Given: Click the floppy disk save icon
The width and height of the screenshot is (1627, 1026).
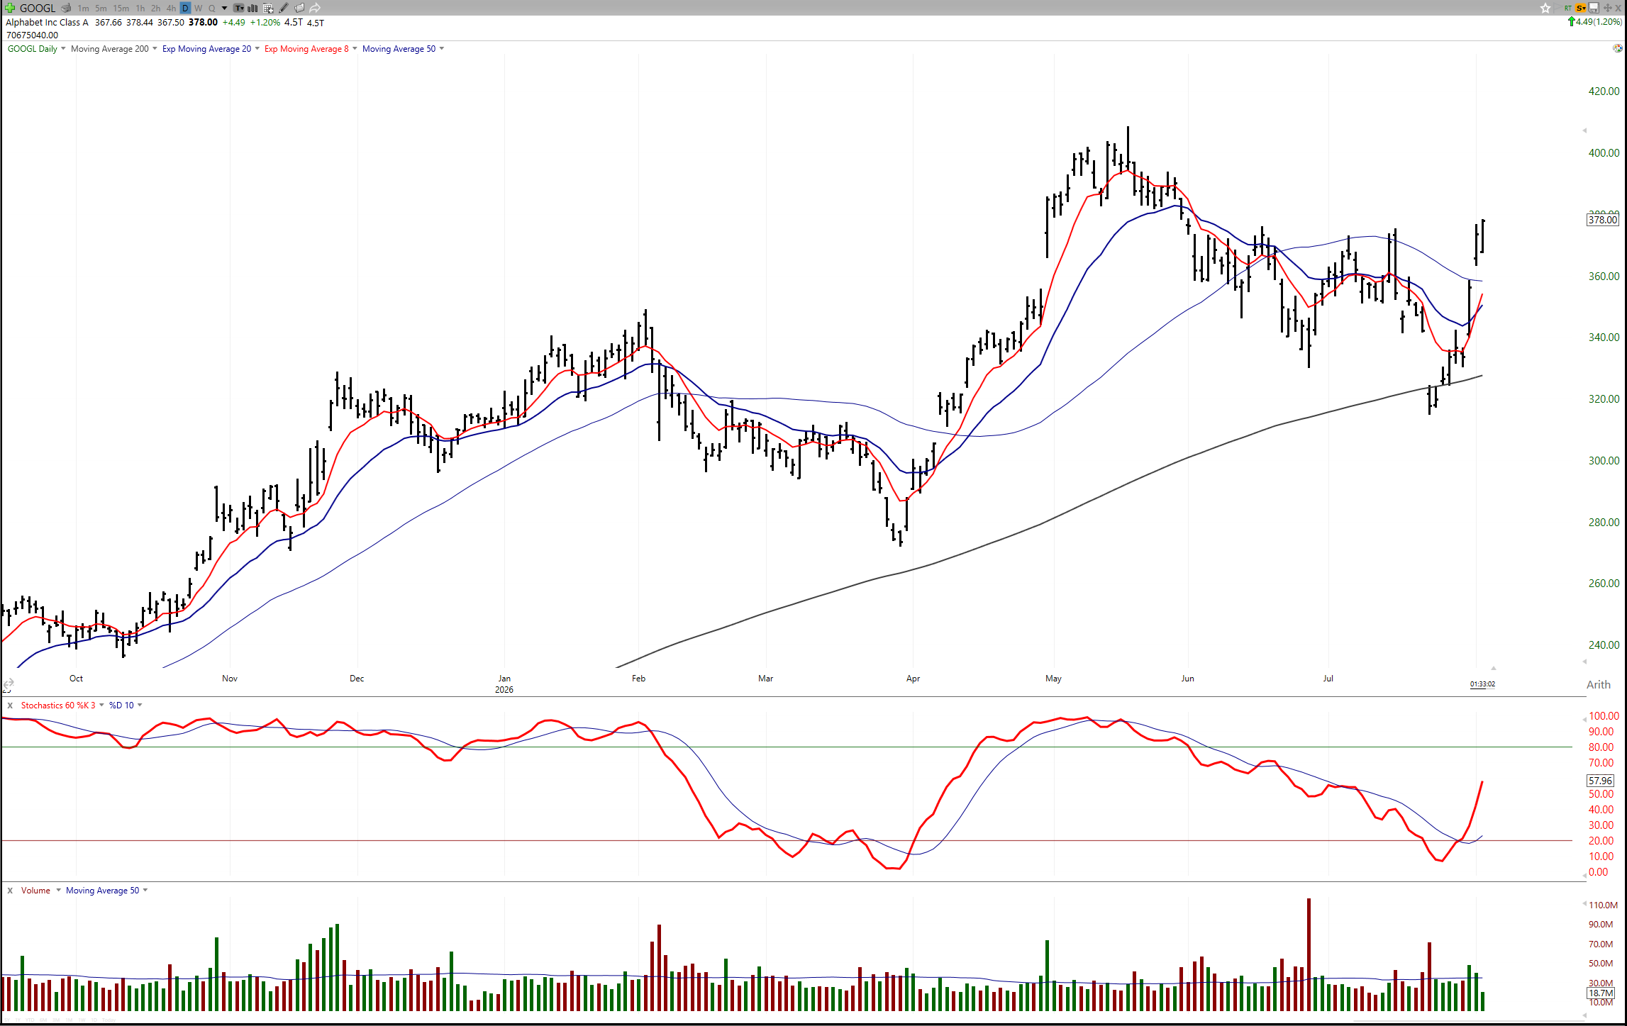Looking at the screenshot, I should point(1594,8).
